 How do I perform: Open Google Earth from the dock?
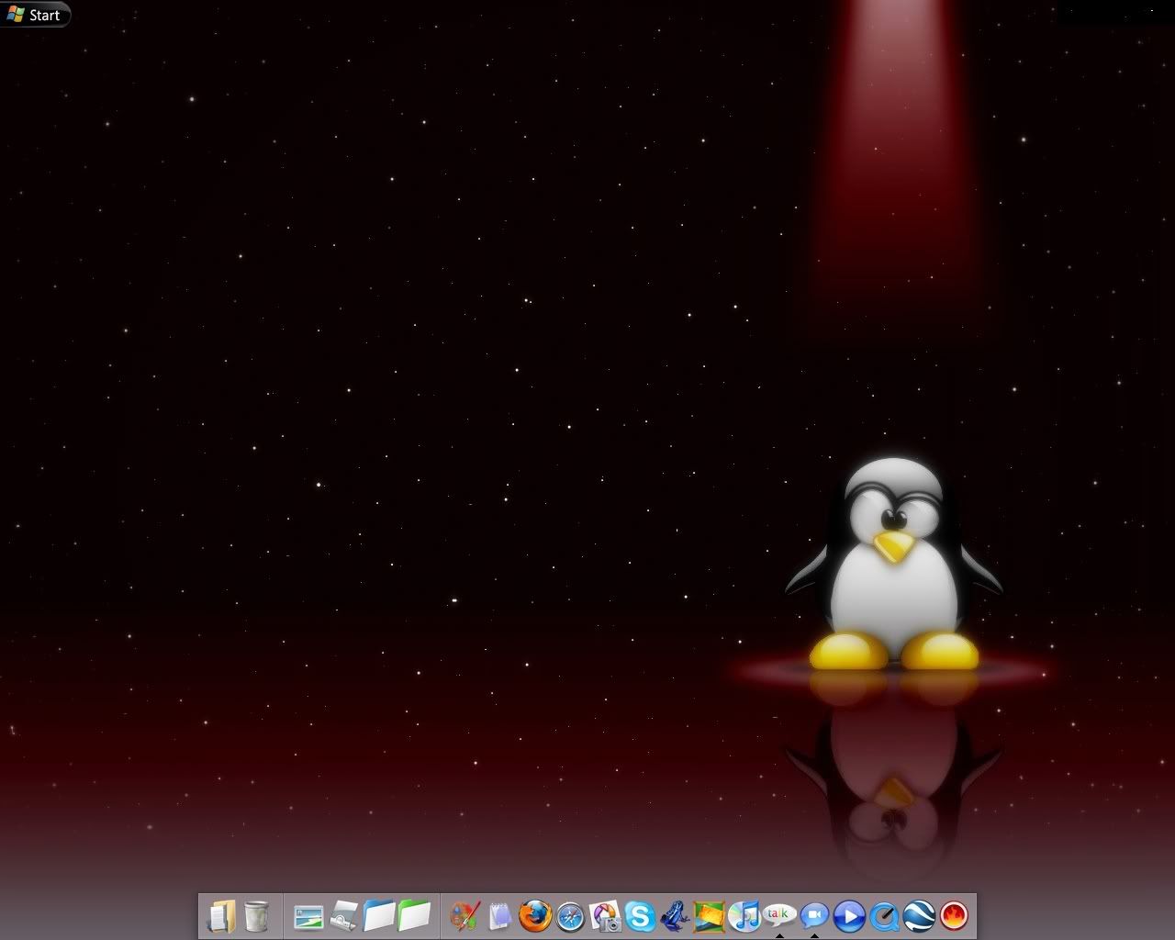point(919,916)
